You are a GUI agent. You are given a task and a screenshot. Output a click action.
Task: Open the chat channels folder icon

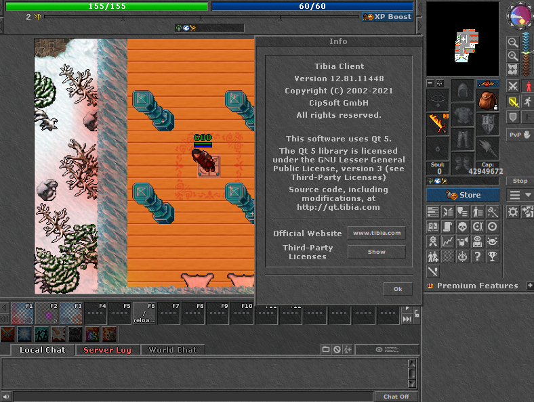pyautogui.click(x=326, y=350)
